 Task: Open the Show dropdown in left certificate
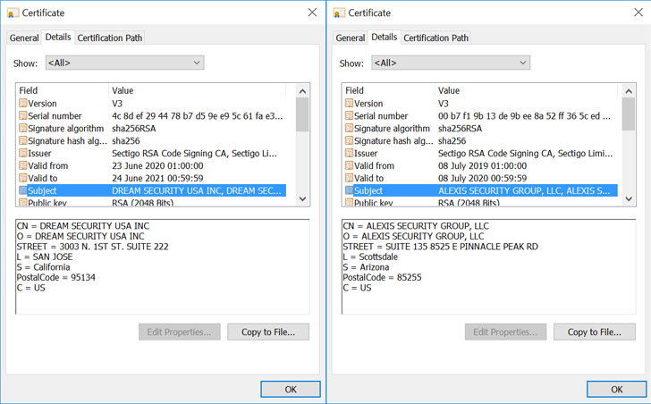click(123, 63)
